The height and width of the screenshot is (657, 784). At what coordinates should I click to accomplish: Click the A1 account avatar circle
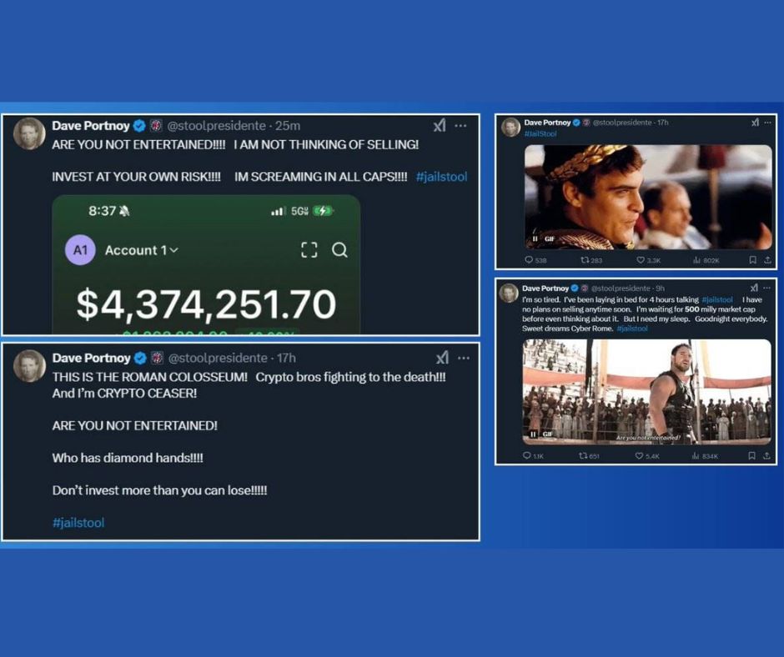tap(80, 250)
